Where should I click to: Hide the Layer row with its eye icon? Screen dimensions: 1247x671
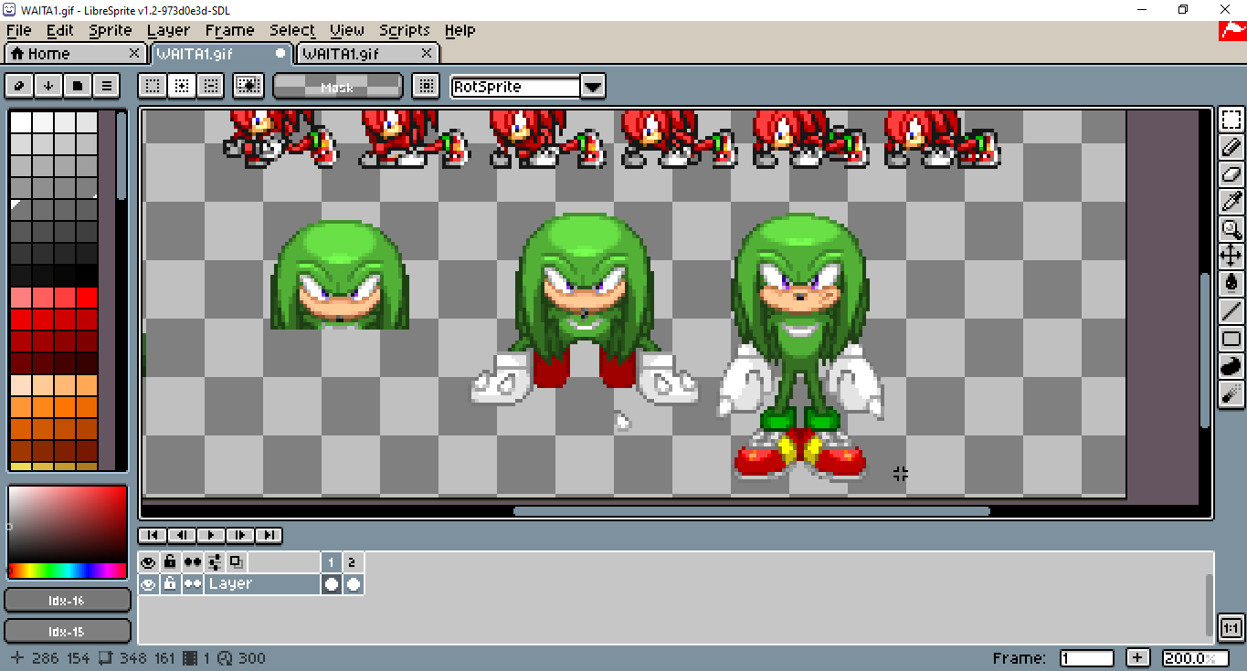[x=148, y=584]
